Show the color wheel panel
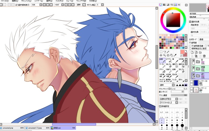The image size is (209, 131). click(x=161, y=5)
